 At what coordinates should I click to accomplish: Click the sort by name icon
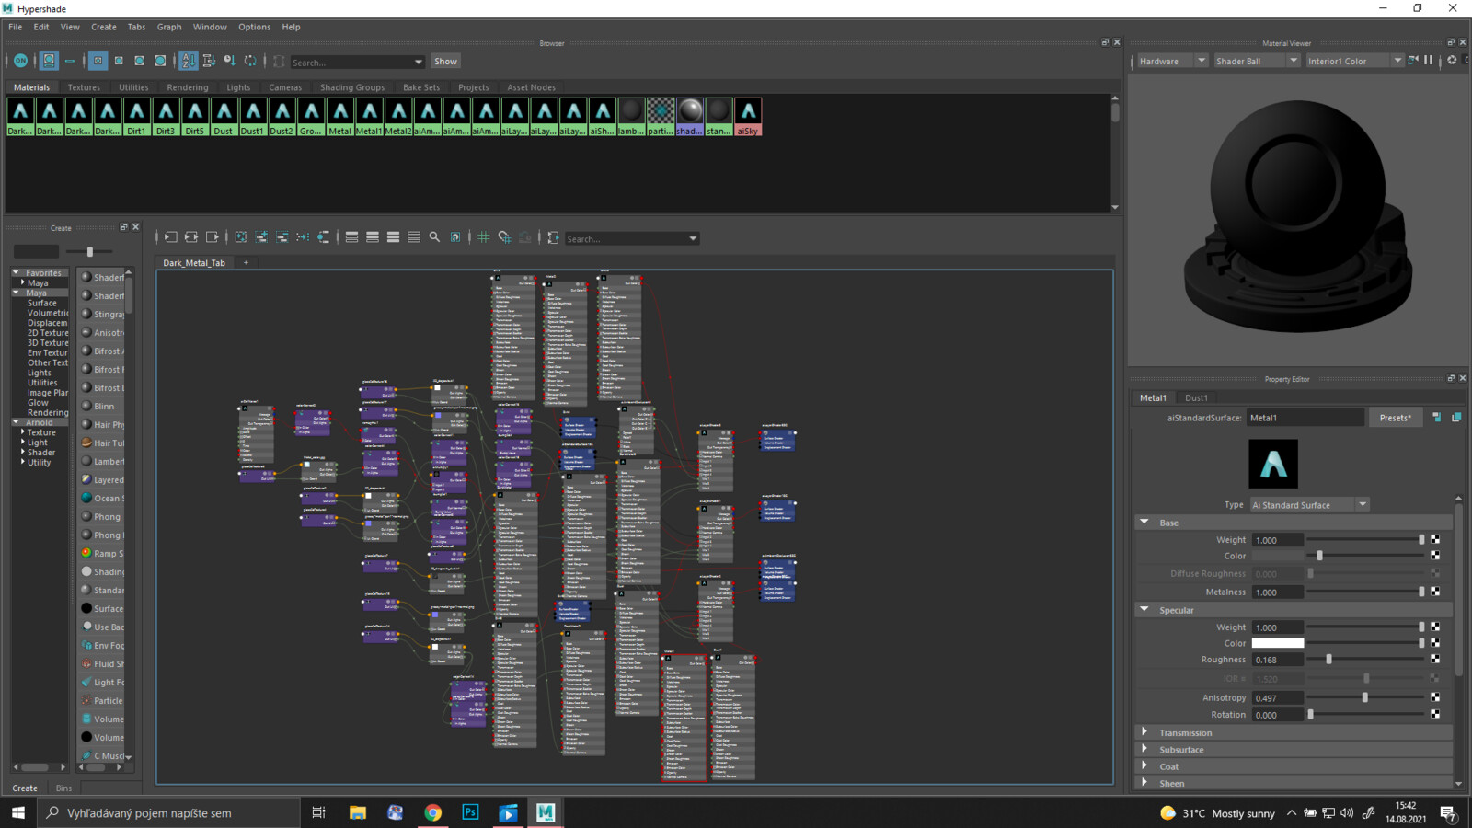pos(189,61)
